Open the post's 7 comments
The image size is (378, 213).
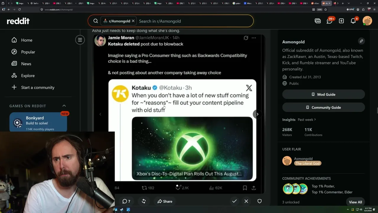pyautogui.click(x=126, y=201)
